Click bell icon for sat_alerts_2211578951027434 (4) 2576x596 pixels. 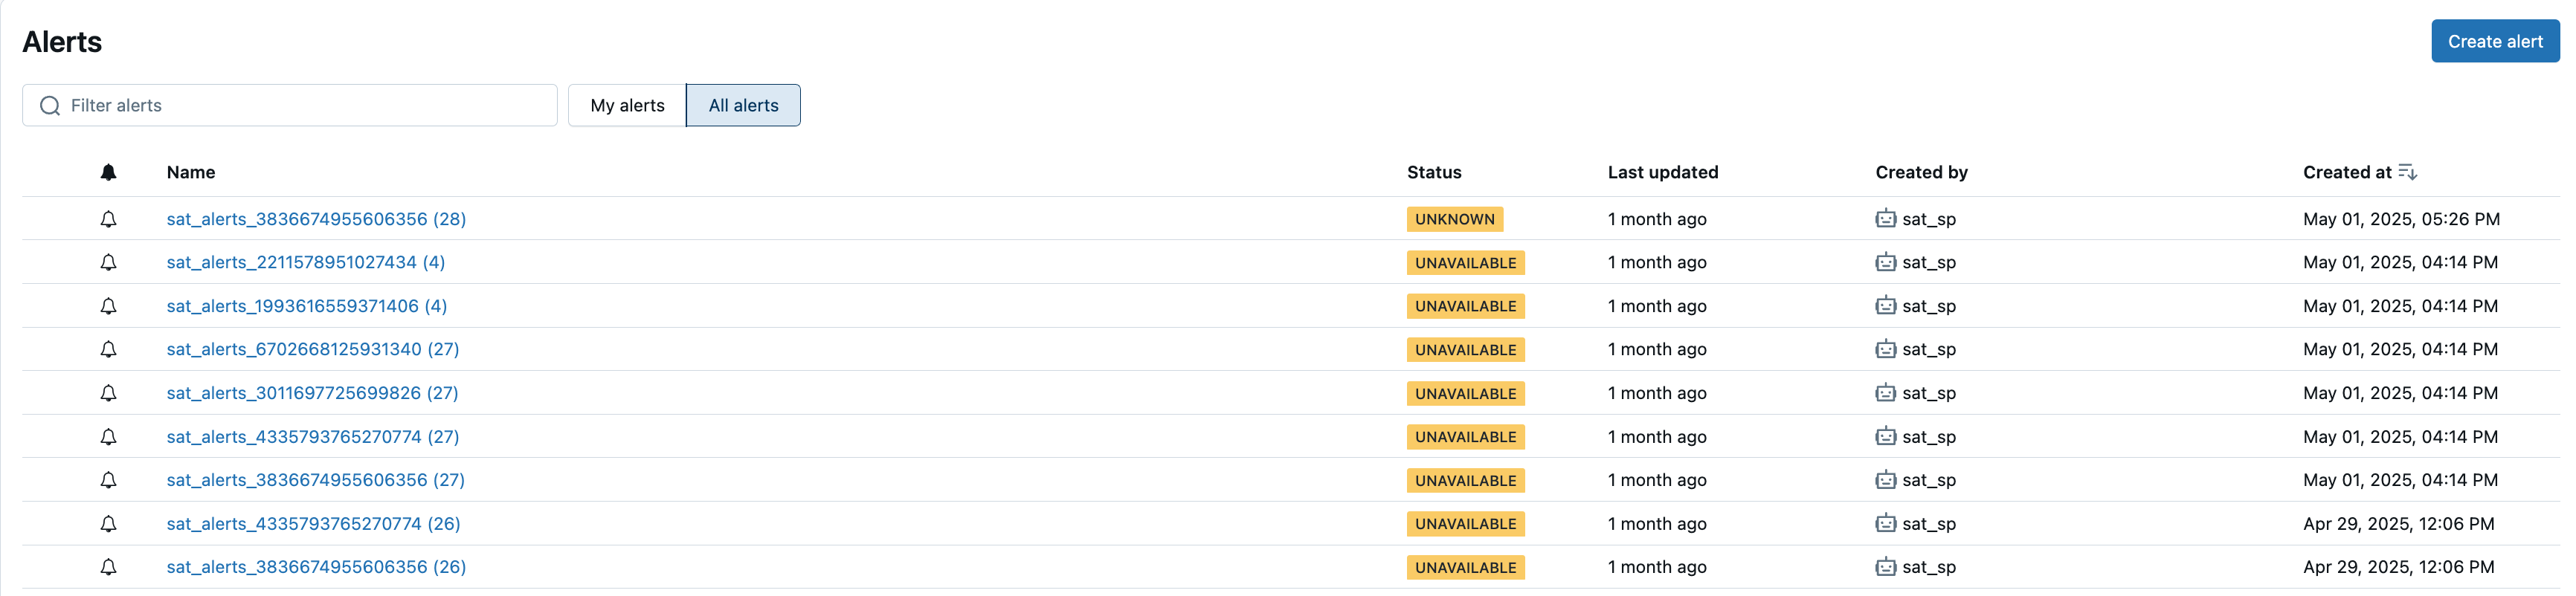pos(109,262)
